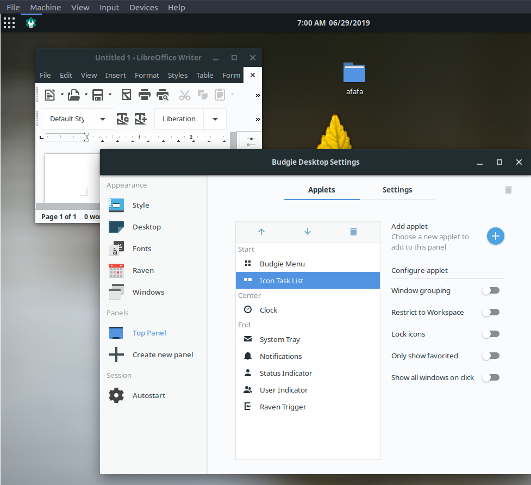Open the Format menu in Writer
This screenshot has width=531, height=485.
(147, 75)
